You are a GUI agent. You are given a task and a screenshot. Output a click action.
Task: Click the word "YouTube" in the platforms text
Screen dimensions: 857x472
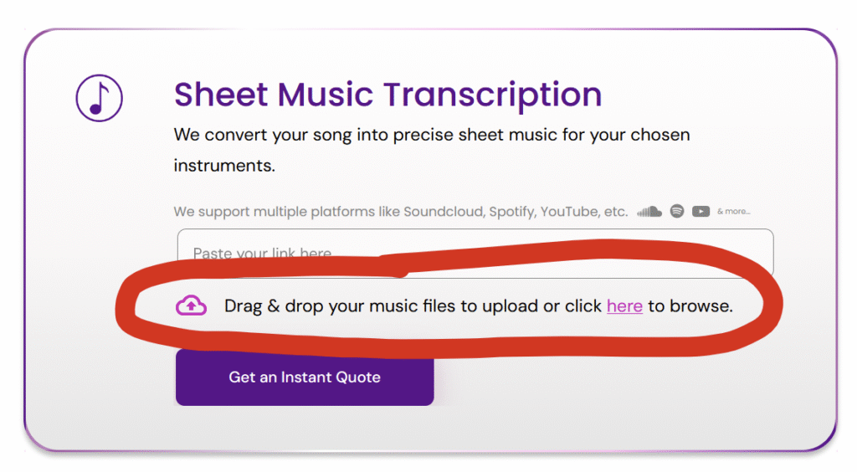click(x=571, y=212)
